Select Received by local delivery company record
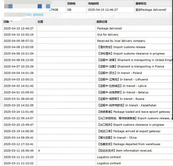This screenshot has width=173, height=166. tap(121, 41)
